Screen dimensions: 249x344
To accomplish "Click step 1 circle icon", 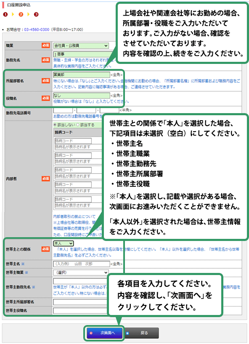I will click(x=5, y=14).
